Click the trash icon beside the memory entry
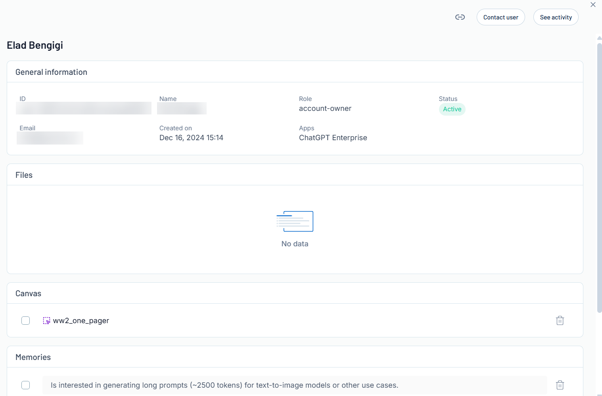Image resolution: width=602 pixels, height=396 pixels. tap(560, 385)
